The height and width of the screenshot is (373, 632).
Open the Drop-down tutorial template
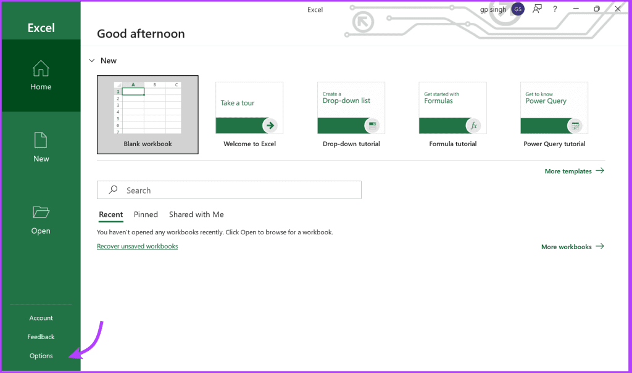351,115
